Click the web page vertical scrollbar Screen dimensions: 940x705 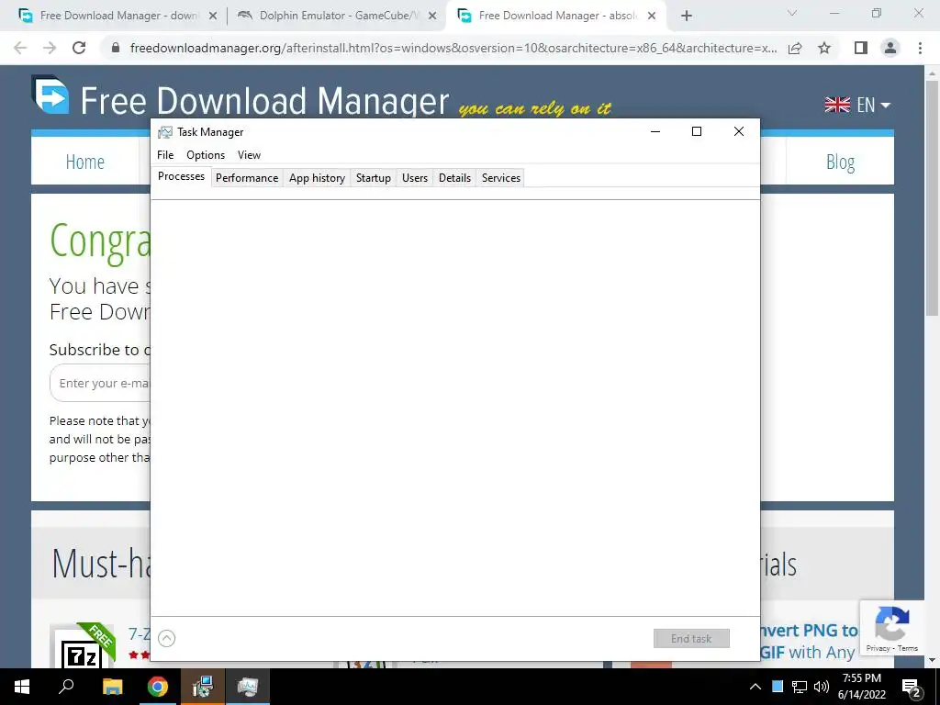(932, 198)
